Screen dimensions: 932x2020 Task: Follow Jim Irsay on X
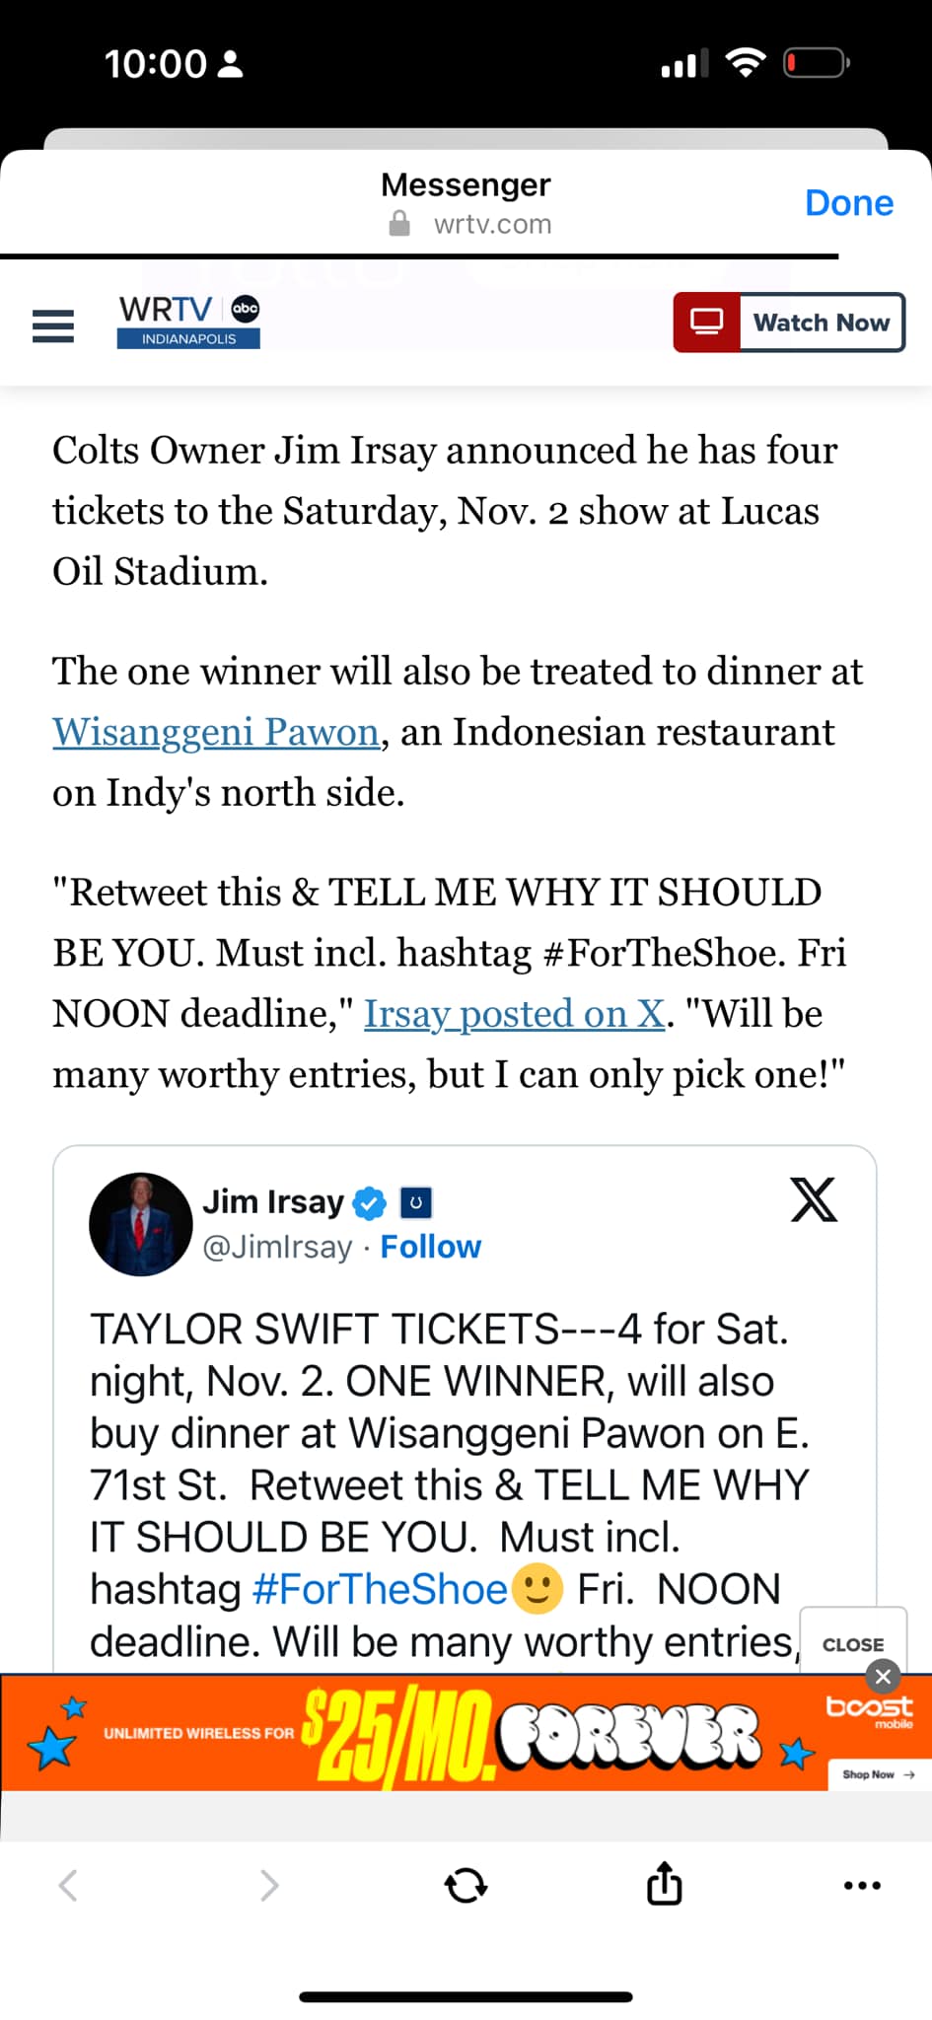tap(431, 1247)
